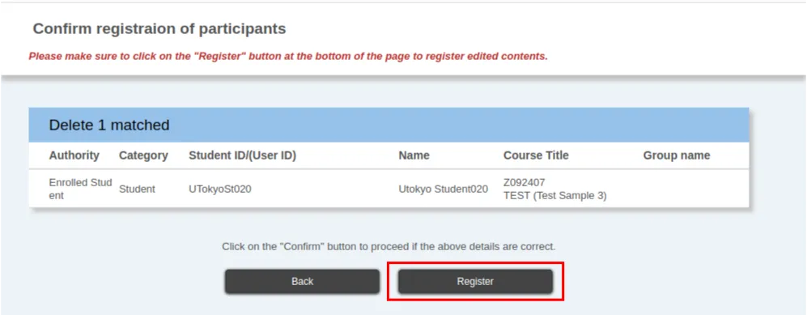Select the red Register reminder notice text
This screenshot has height=315, width=807.
point(288,56)
